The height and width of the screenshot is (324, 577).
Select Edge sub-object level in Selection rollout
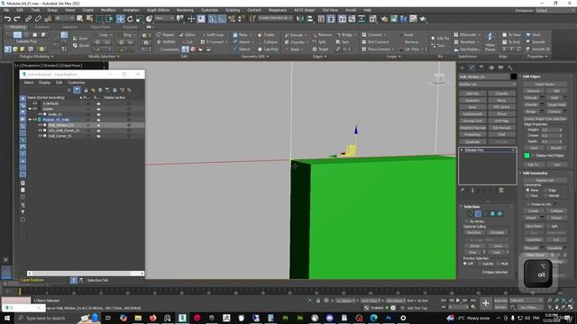pos(478,213)
